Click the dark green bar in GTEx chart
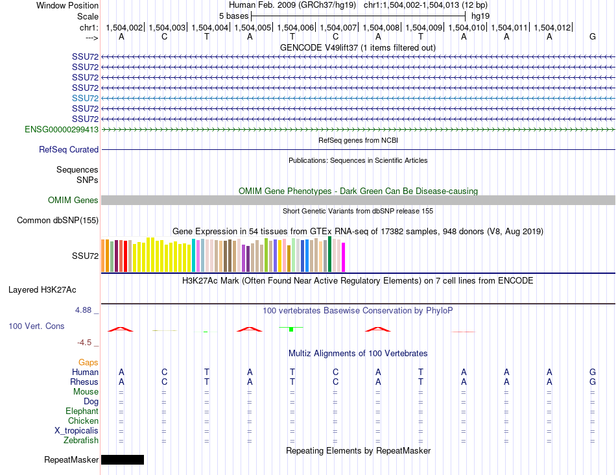The width and height of the screenshot is (616, 475). 329,254
